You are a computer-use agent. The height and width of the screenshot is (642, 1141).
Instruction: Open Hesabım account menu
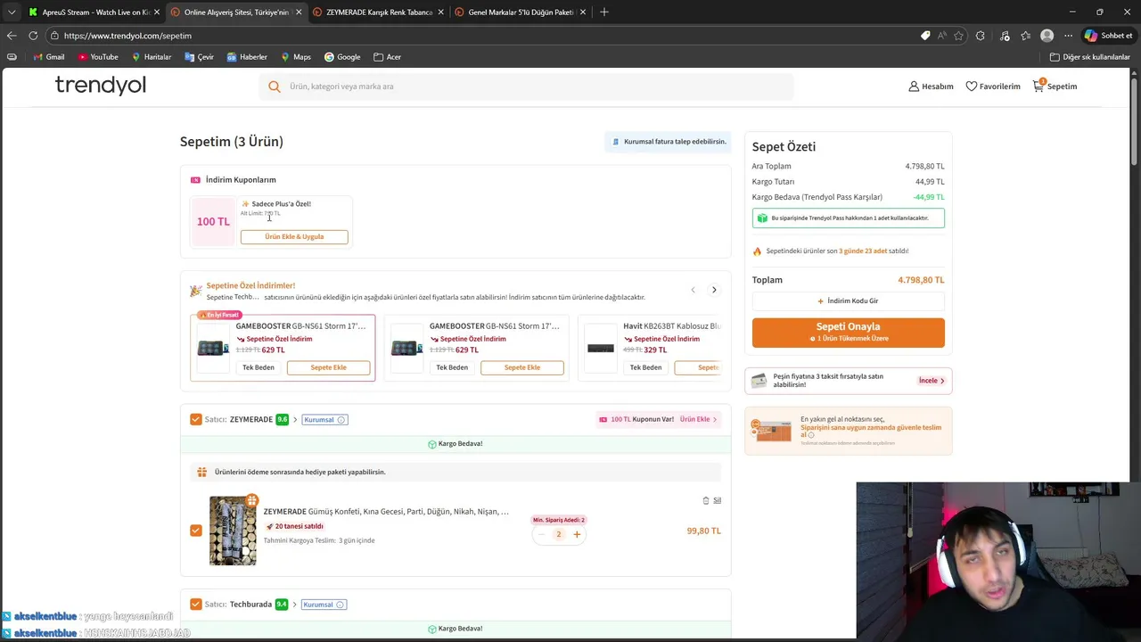(x=931, y=86)
